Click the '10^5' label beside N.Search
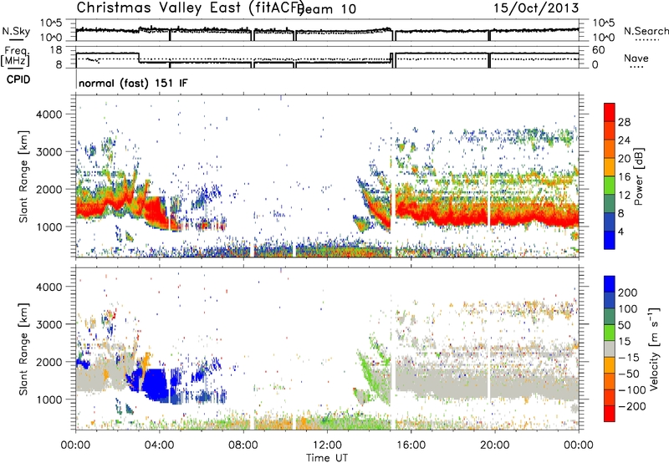Viewport: 669px width, 463px height. click(603, 23)
